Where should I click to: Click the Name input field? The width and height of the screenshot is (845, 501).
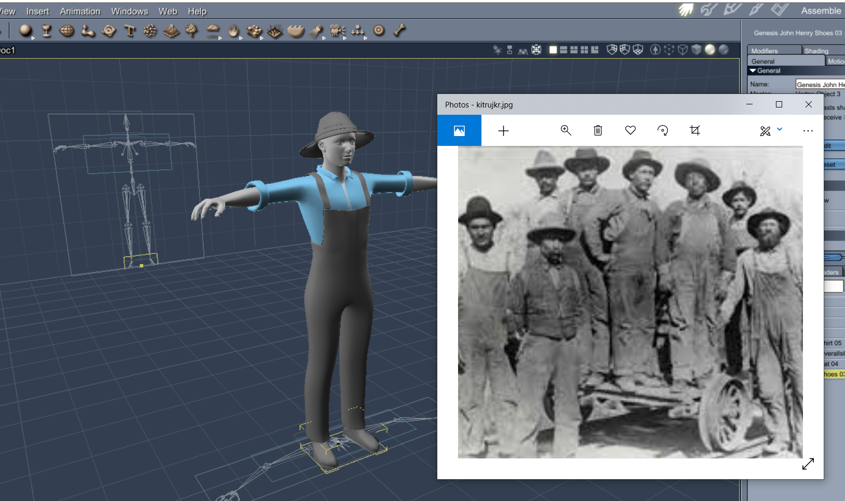(820, 84)
